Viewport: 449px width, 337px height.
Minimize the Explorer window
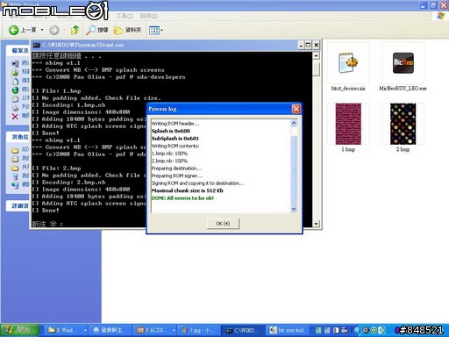(x=424, y=5)
